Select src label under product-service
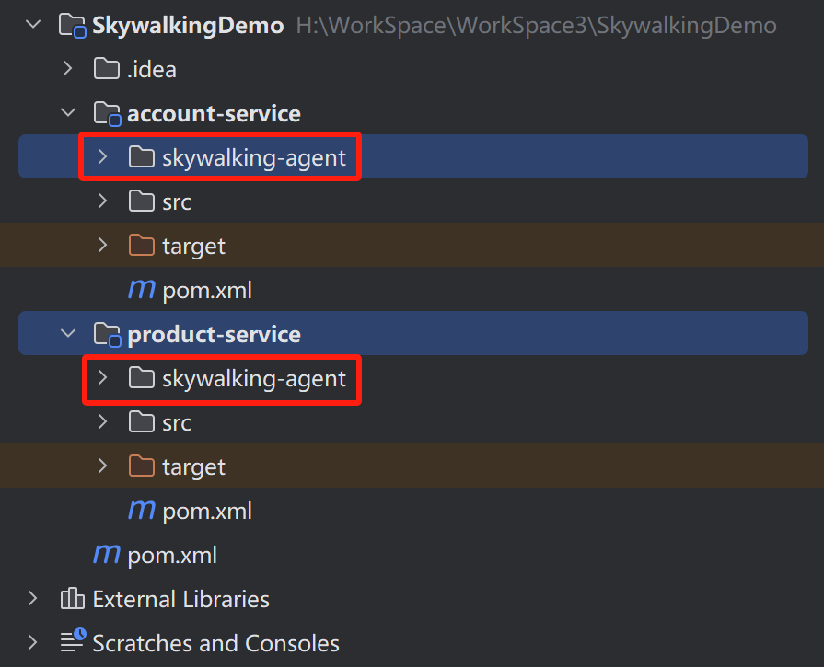The width and height of the screenshot is (824, 667). (177, 423)
